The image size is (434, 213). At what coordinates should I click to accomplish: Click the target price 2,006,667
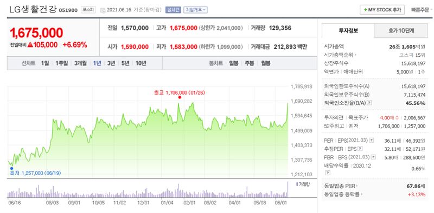[414, 117]
